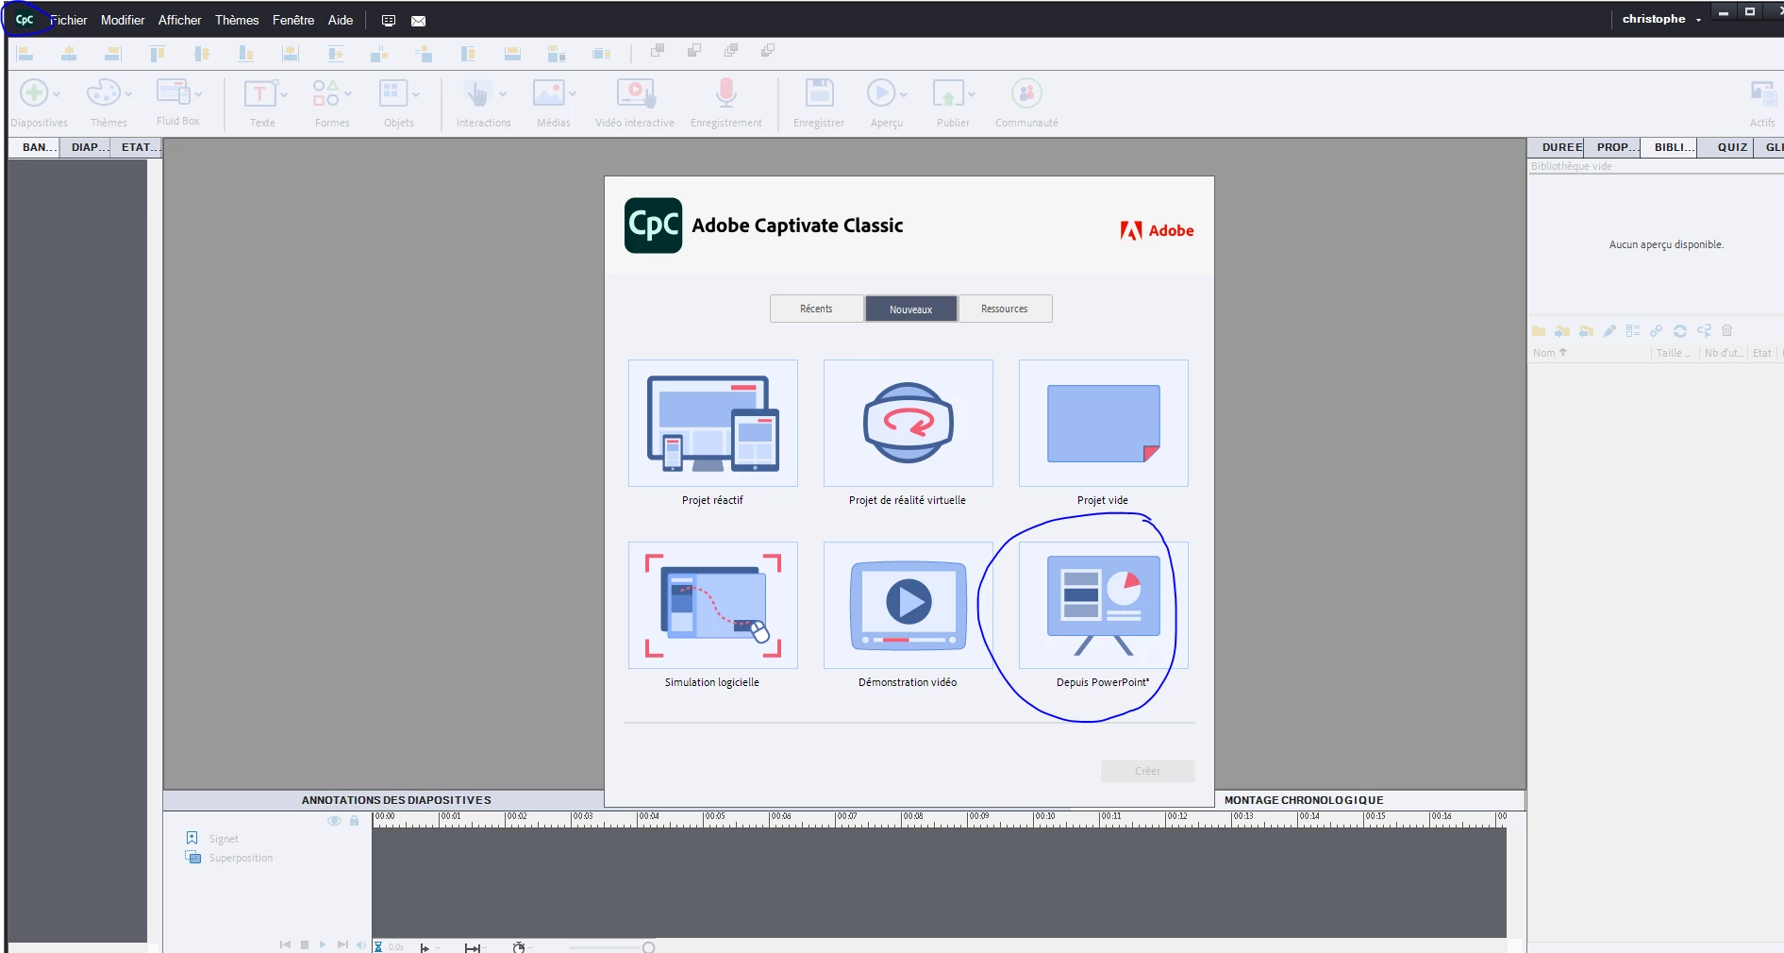Viewport: 1784px width, 953px height.
Task: Click the Aperçu preview play icon
Action: click(881, 92)
